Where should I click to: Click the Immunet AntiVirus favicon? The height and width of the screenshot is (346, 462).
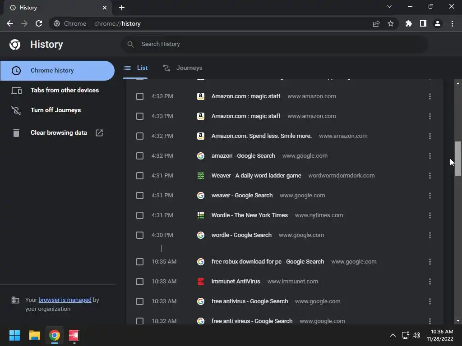tap(201, 282)
